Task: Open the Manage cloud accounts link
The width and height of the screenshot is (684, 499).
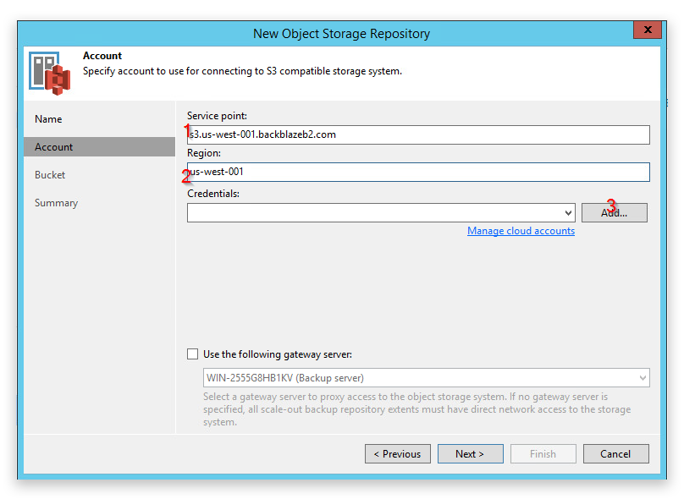Action: point(521,231)
